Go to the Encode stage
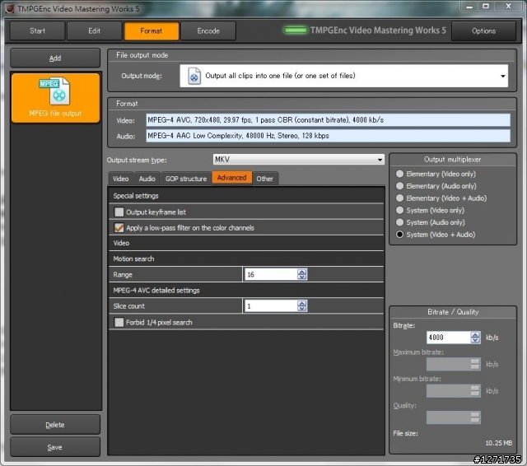Viewport: 527px width, 466px height. click(208, 31)
